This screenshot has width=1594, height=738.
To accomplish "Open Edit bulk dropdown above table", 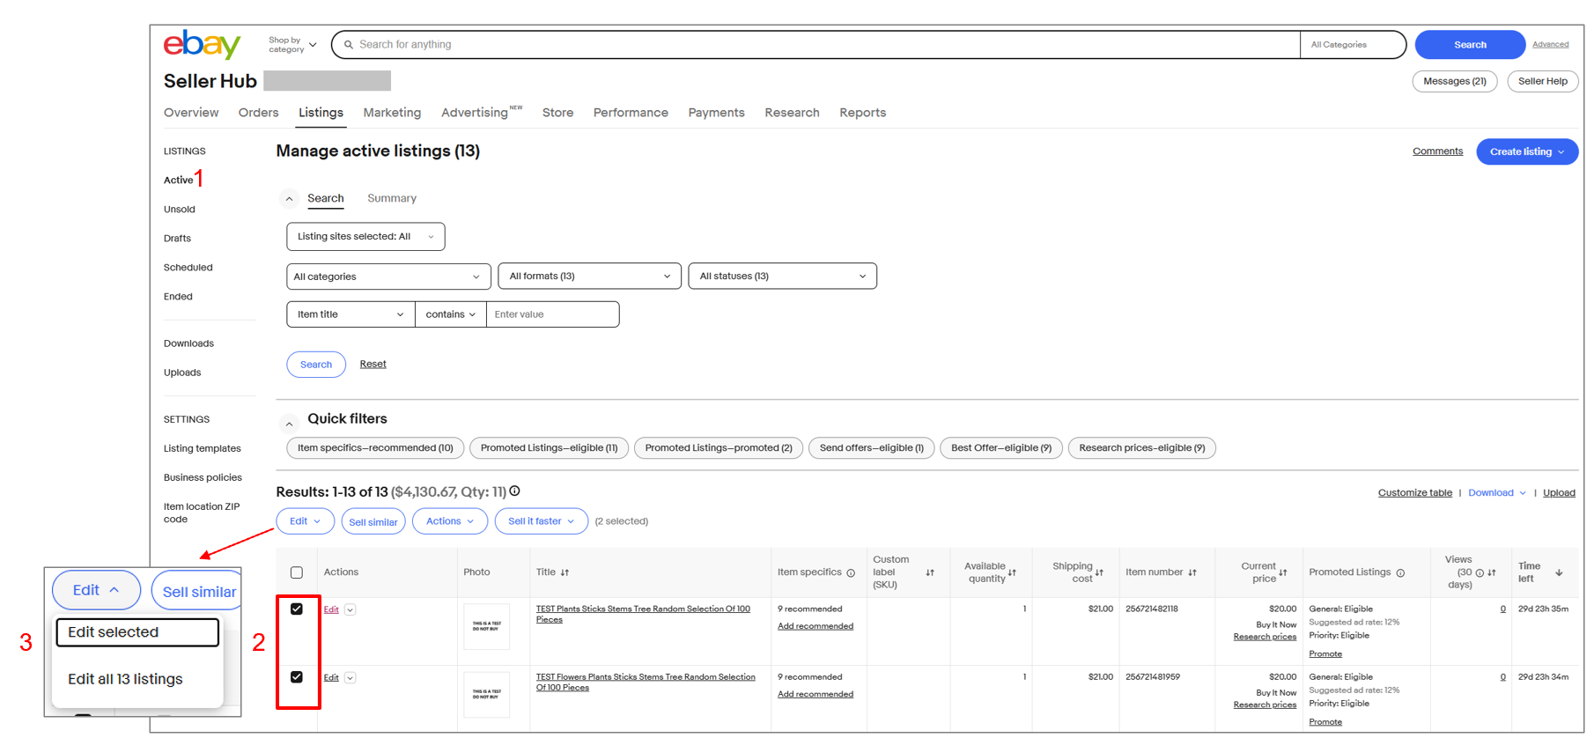I will [x=306, y=521].
